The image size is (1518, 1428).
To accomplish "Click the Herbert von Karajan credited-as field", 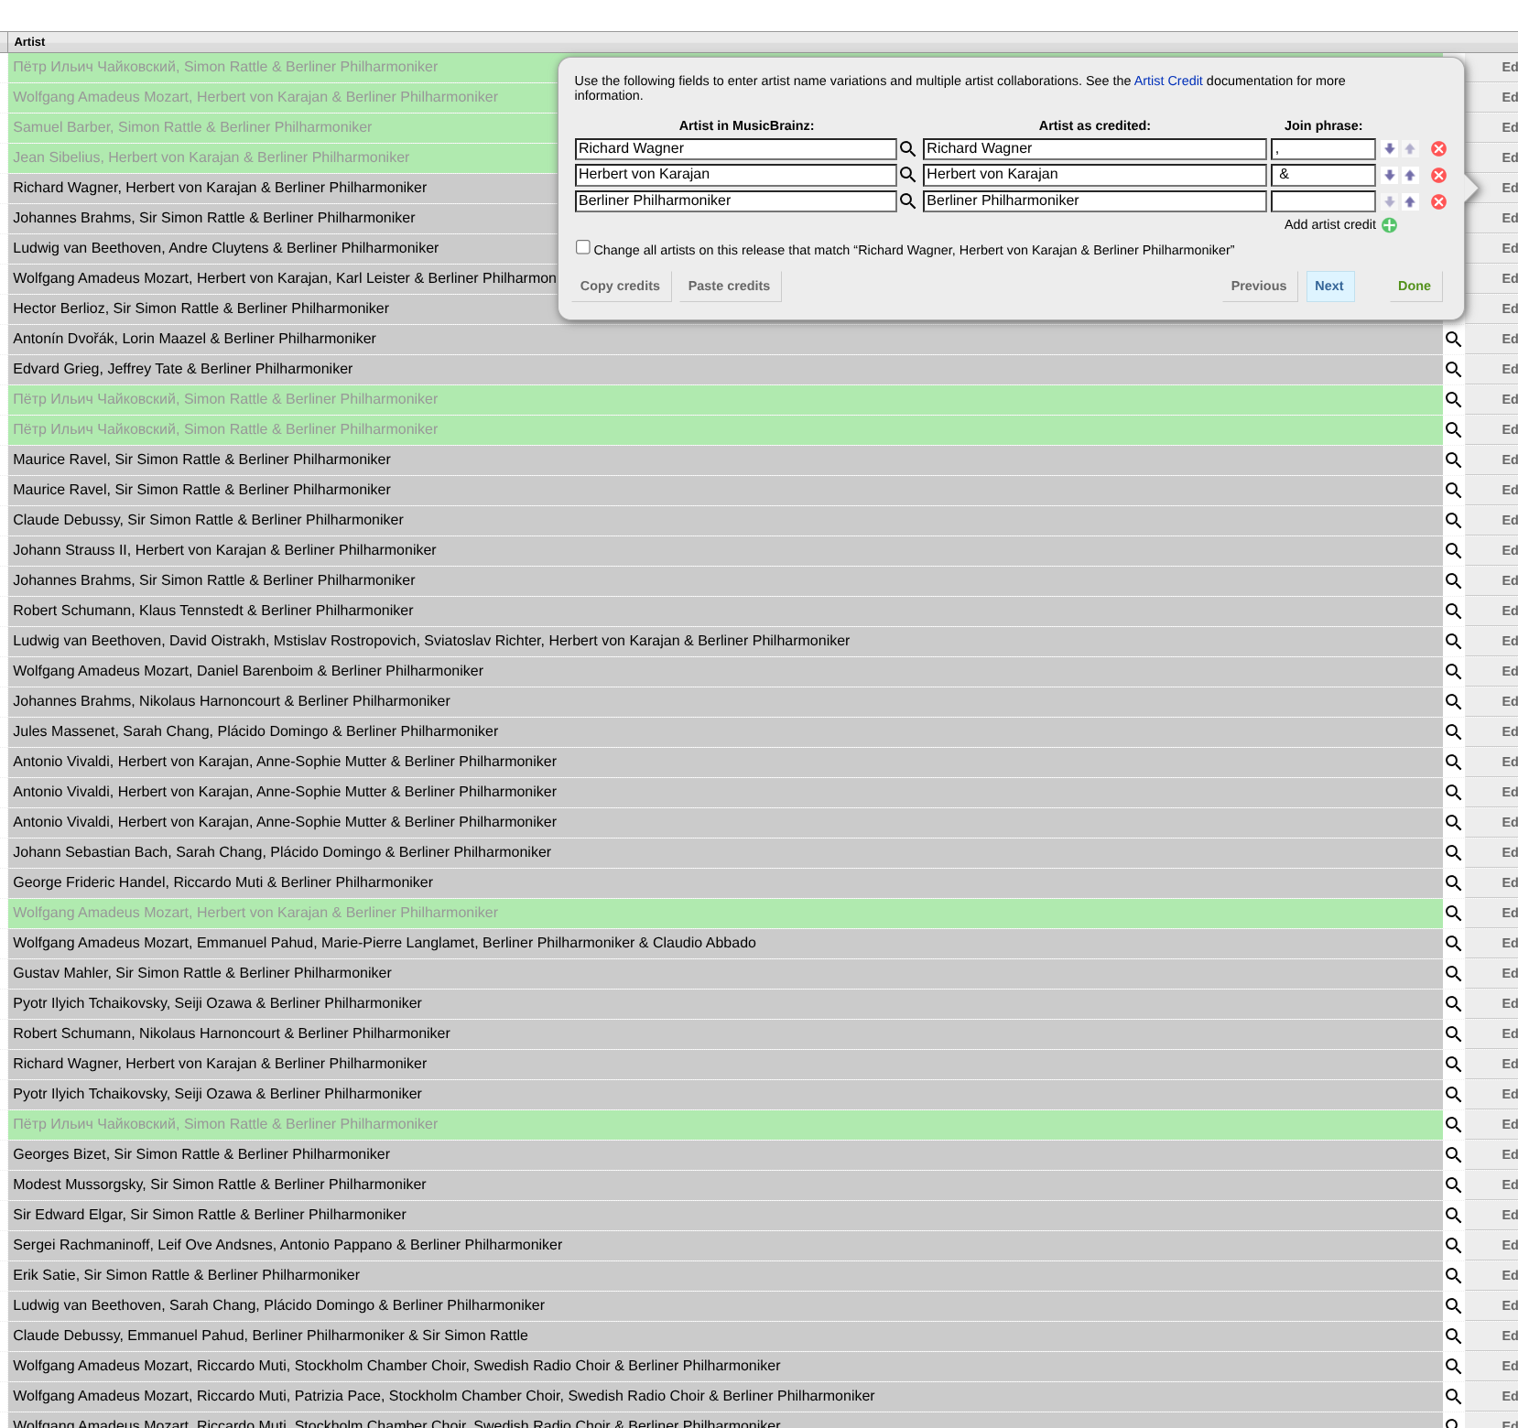I will pos(1094,175).
